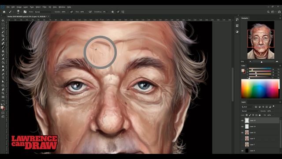Click the Navigator zoom-out mountains icon
282x159 pixels.
pos(250,62)
